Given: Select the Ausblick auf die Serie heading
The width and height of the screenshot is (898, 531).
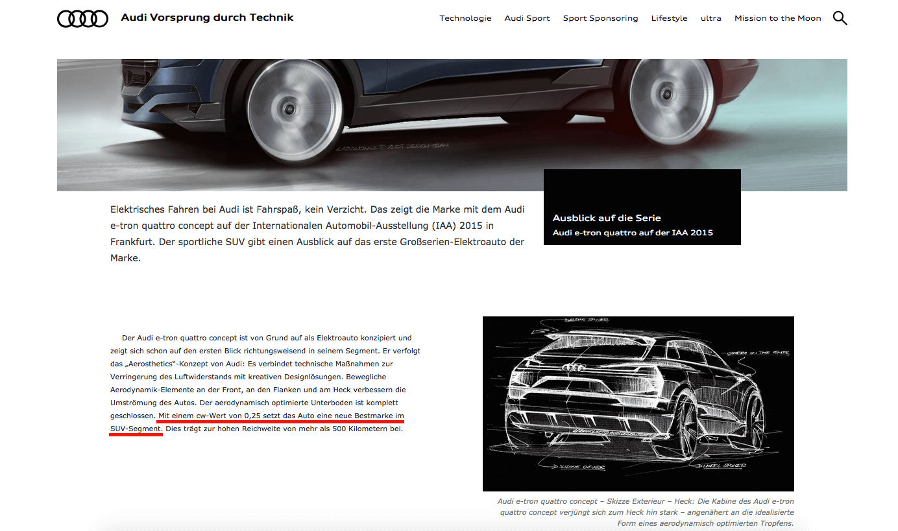Looking at the screenshot, I should pos(606,218).
